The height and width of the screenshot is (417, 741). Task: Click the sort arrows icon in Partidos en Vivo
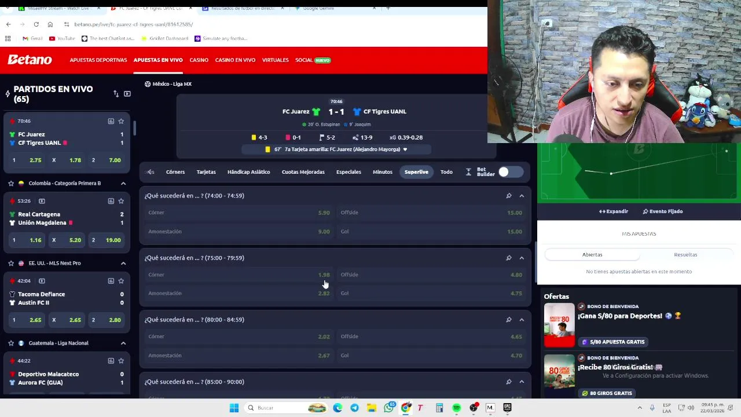[116, 94]
